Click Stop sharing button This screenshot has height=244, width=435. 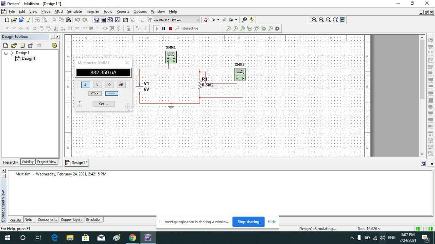(248, 222)
